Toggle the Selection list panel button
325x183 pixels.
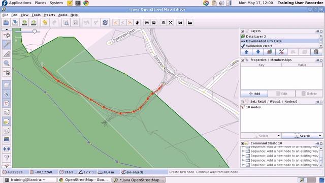(x=7, y=103)
